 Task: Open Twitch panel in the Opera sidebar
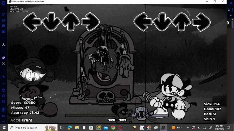pos(3,58)
